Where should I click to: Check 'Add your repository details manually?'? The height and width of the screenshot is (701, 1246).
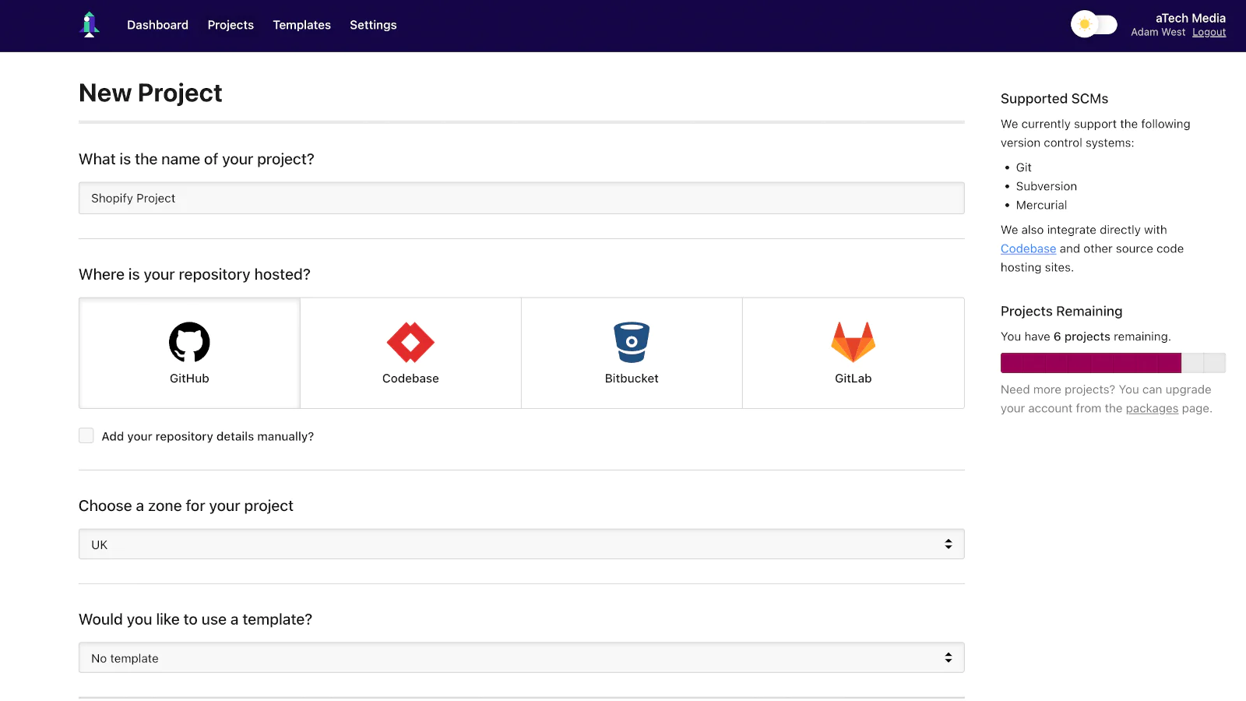tap(86, 436)
